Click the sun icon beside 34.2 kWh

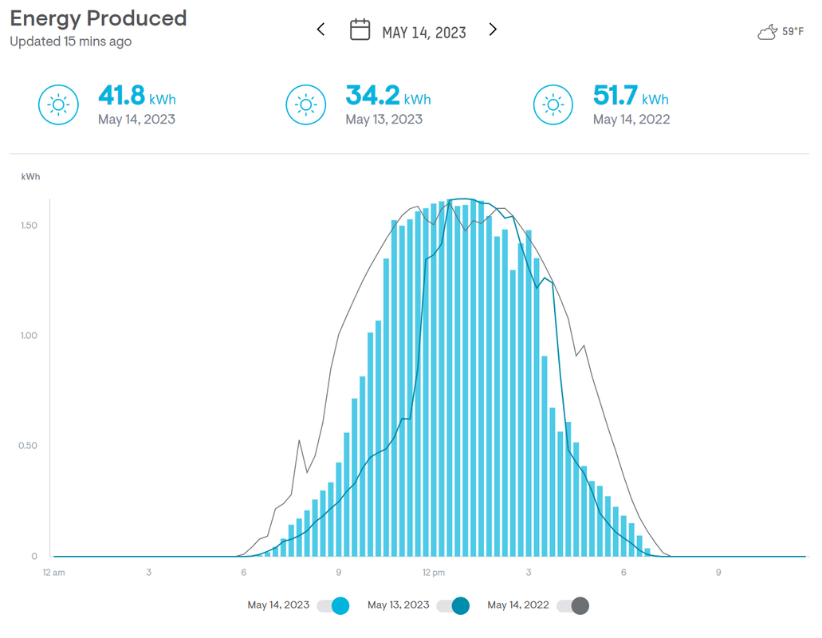pos(306,104)
